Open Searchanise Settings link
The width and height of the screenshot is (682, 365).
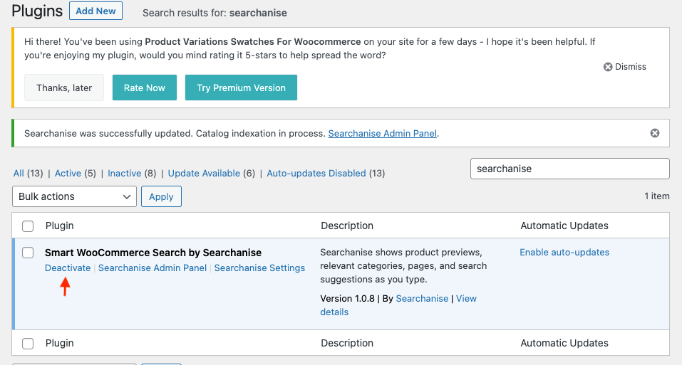[259, 268]
